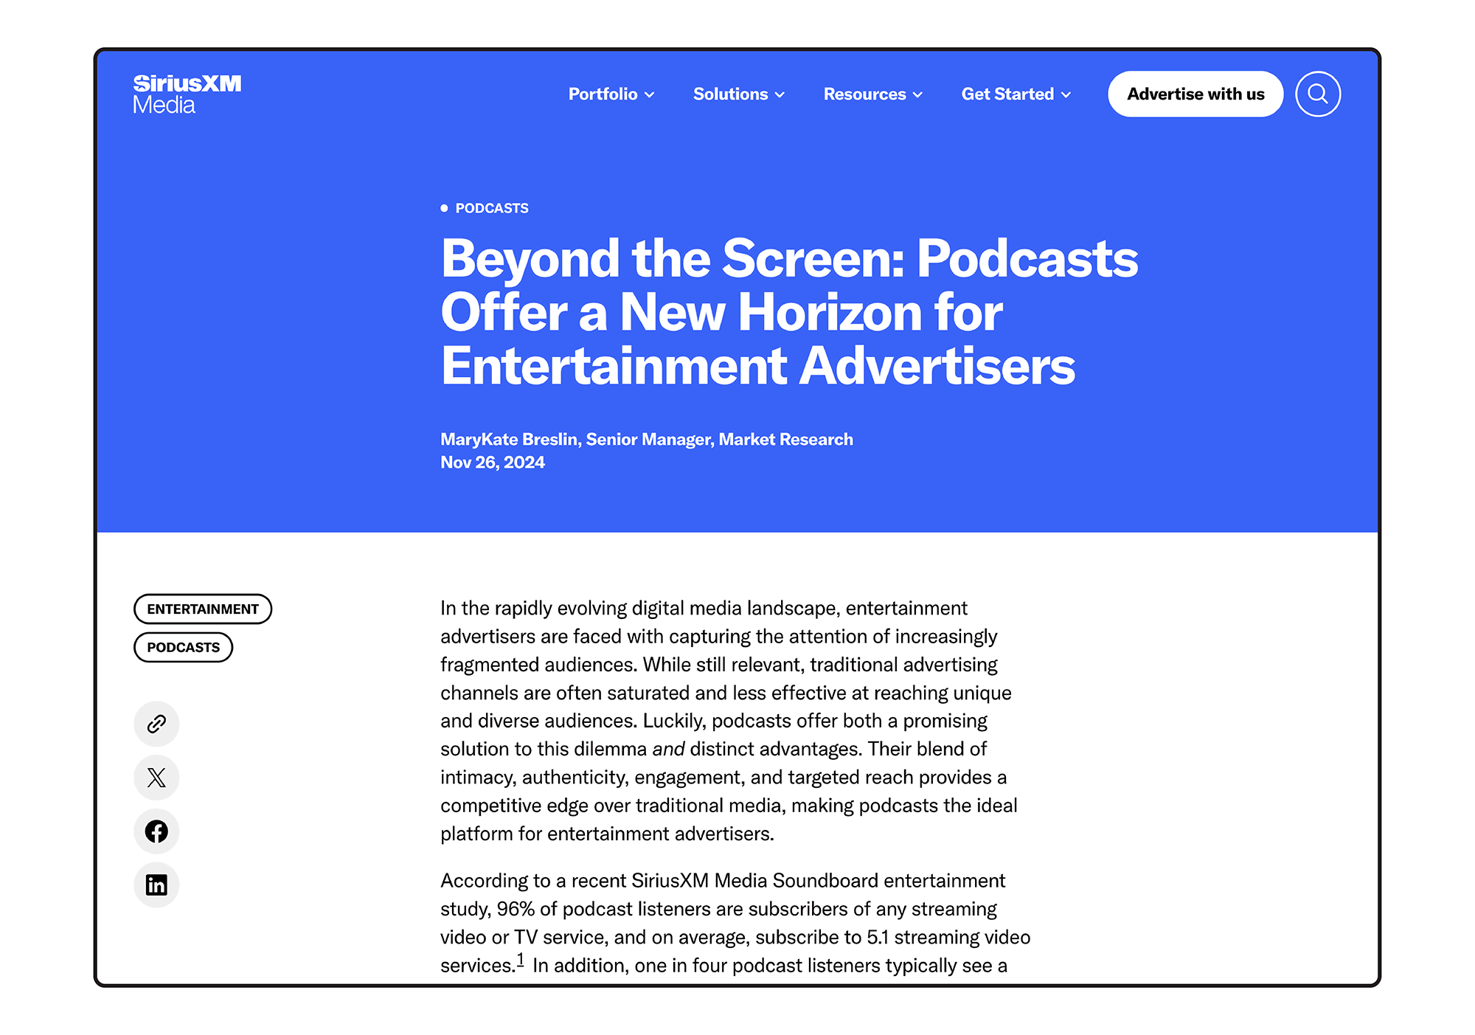Viewport: 1475px width, 1035px height.
Task: Expand the Get Started menu
Action: 1016,94
